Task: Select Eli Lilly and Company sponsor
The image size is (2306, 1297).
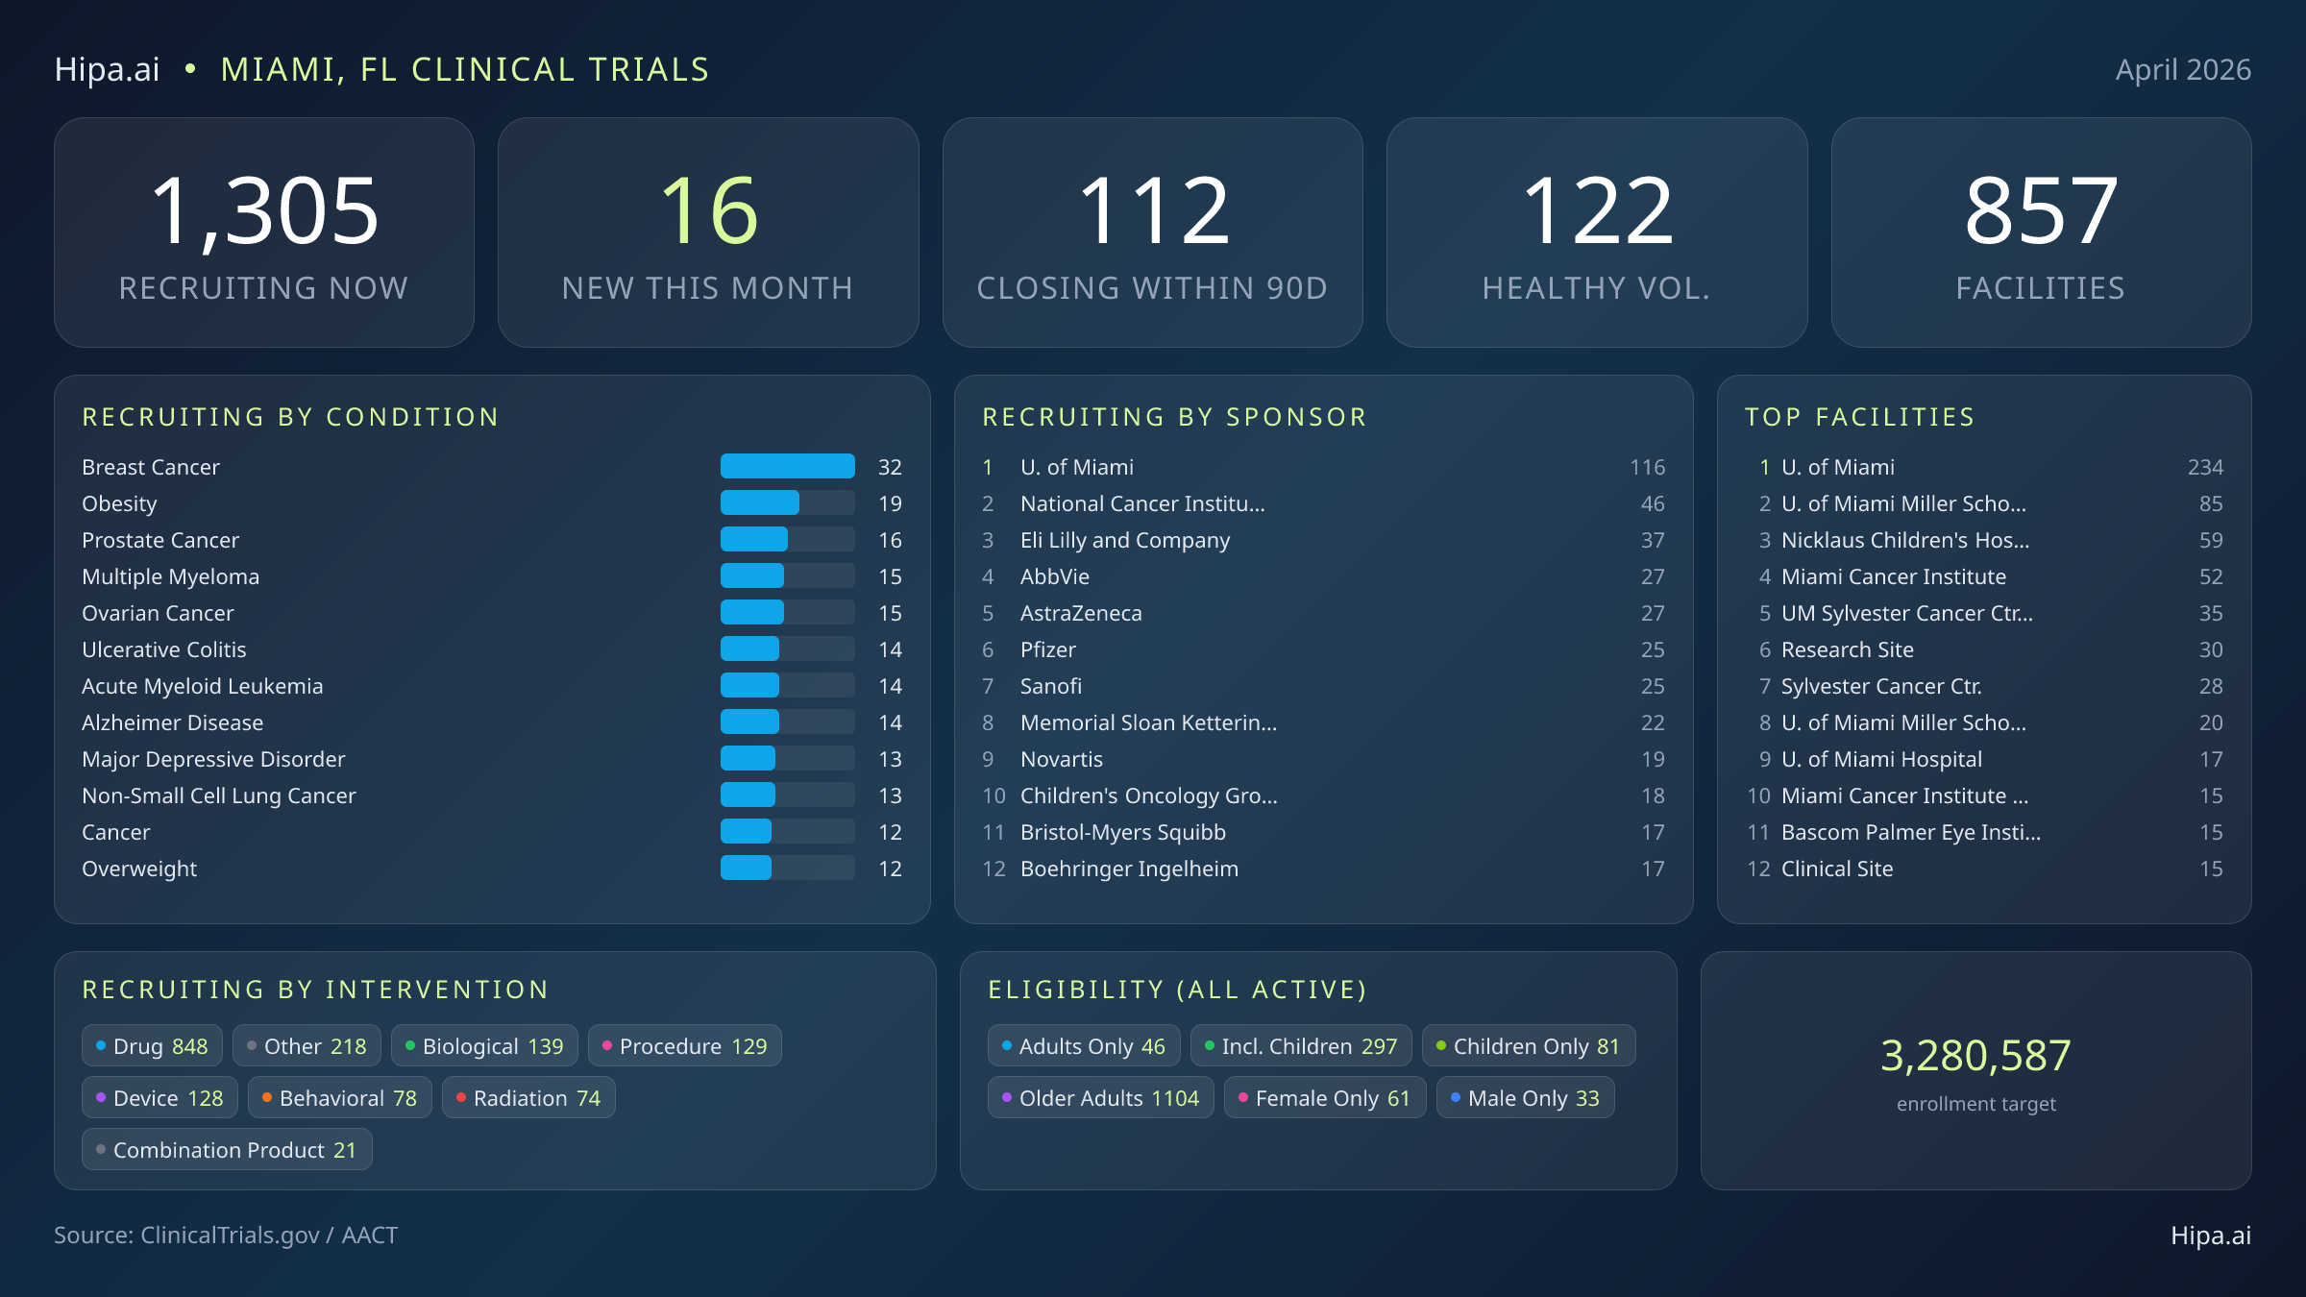Action: coord(1323,539)
